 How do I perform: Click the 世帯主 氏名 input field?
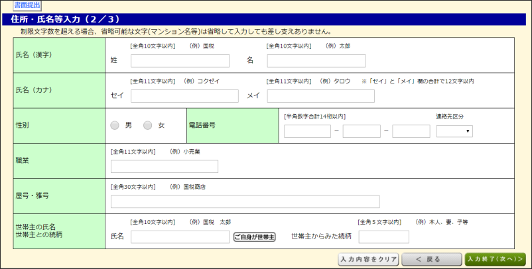pos(180,237)
